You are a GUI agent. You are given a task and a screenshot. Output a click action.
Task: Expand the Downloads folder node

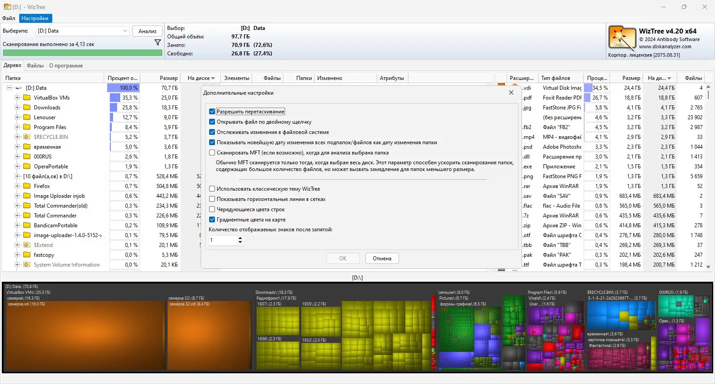[x=17, y=107]
